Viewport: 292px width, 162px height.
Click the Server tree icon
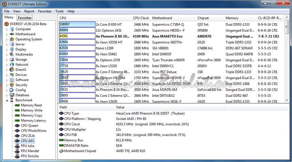pos(12,44)
